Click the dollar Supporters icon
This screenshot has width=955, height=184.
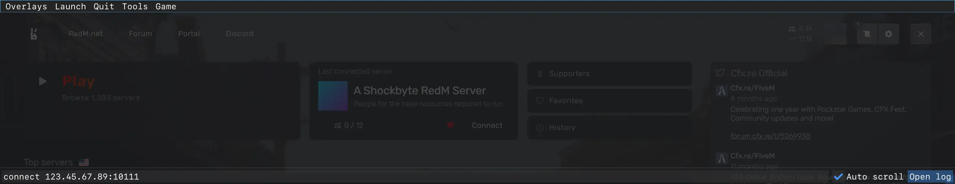point(540,74)
